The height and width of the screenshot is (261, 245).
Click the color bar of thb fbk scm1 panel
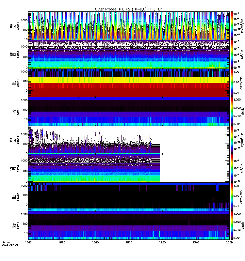point(232,111)
